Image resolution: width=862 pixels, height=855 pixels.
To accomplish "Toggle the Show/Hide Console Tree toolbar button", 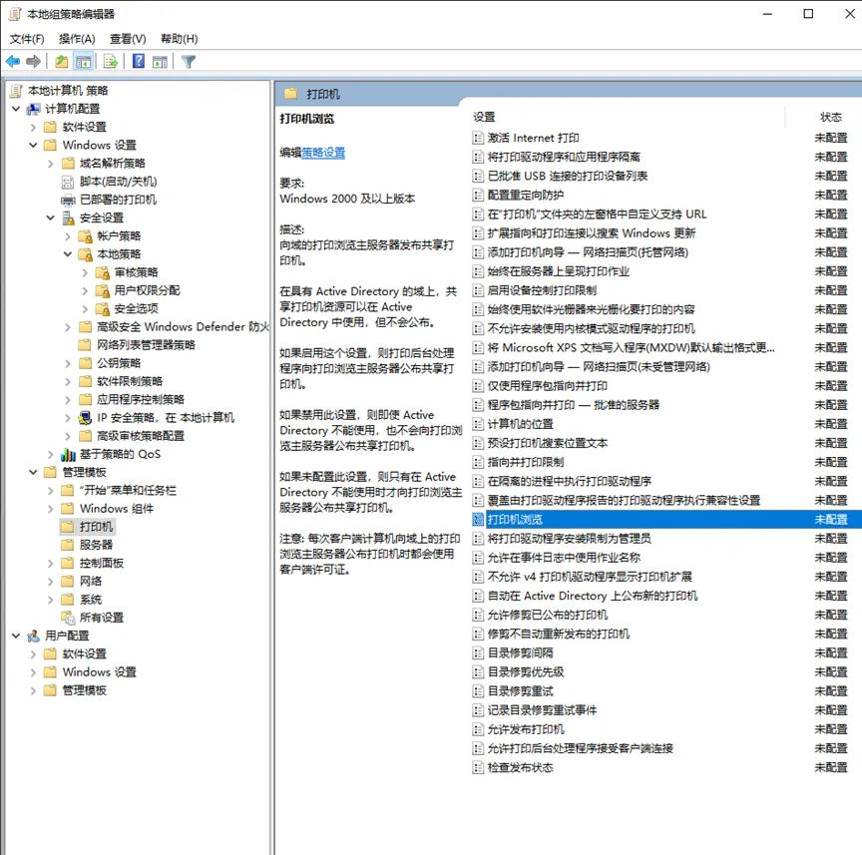I will coord(84,61).
